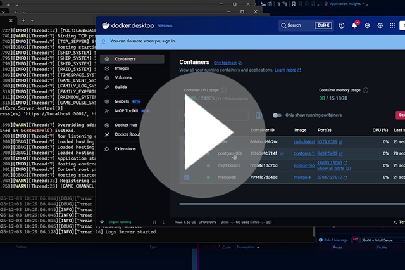
Task: Open Volumes in the sidebar
Action: pos(123,77)
